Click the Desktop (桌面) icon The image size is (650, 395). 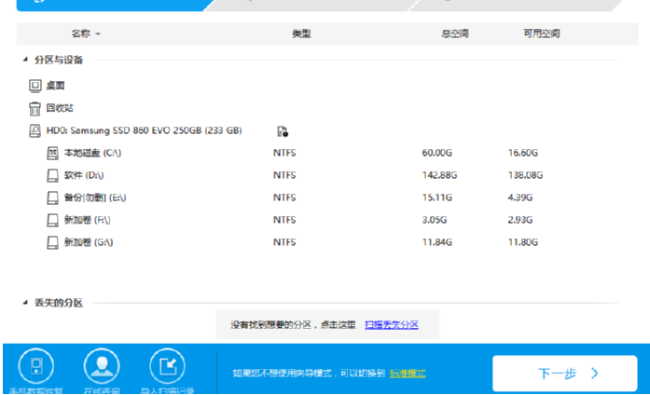(35, 86)
